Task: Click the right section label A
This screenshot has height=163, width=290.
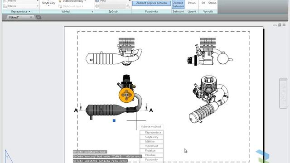Action: click(151, 110)
